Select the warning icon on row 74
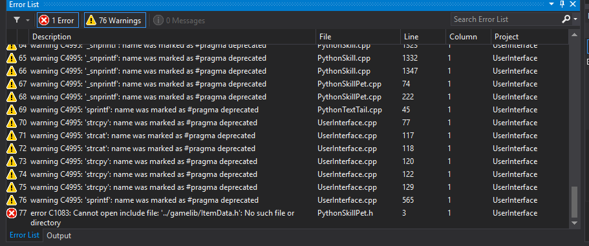 (x=12, y=174)
